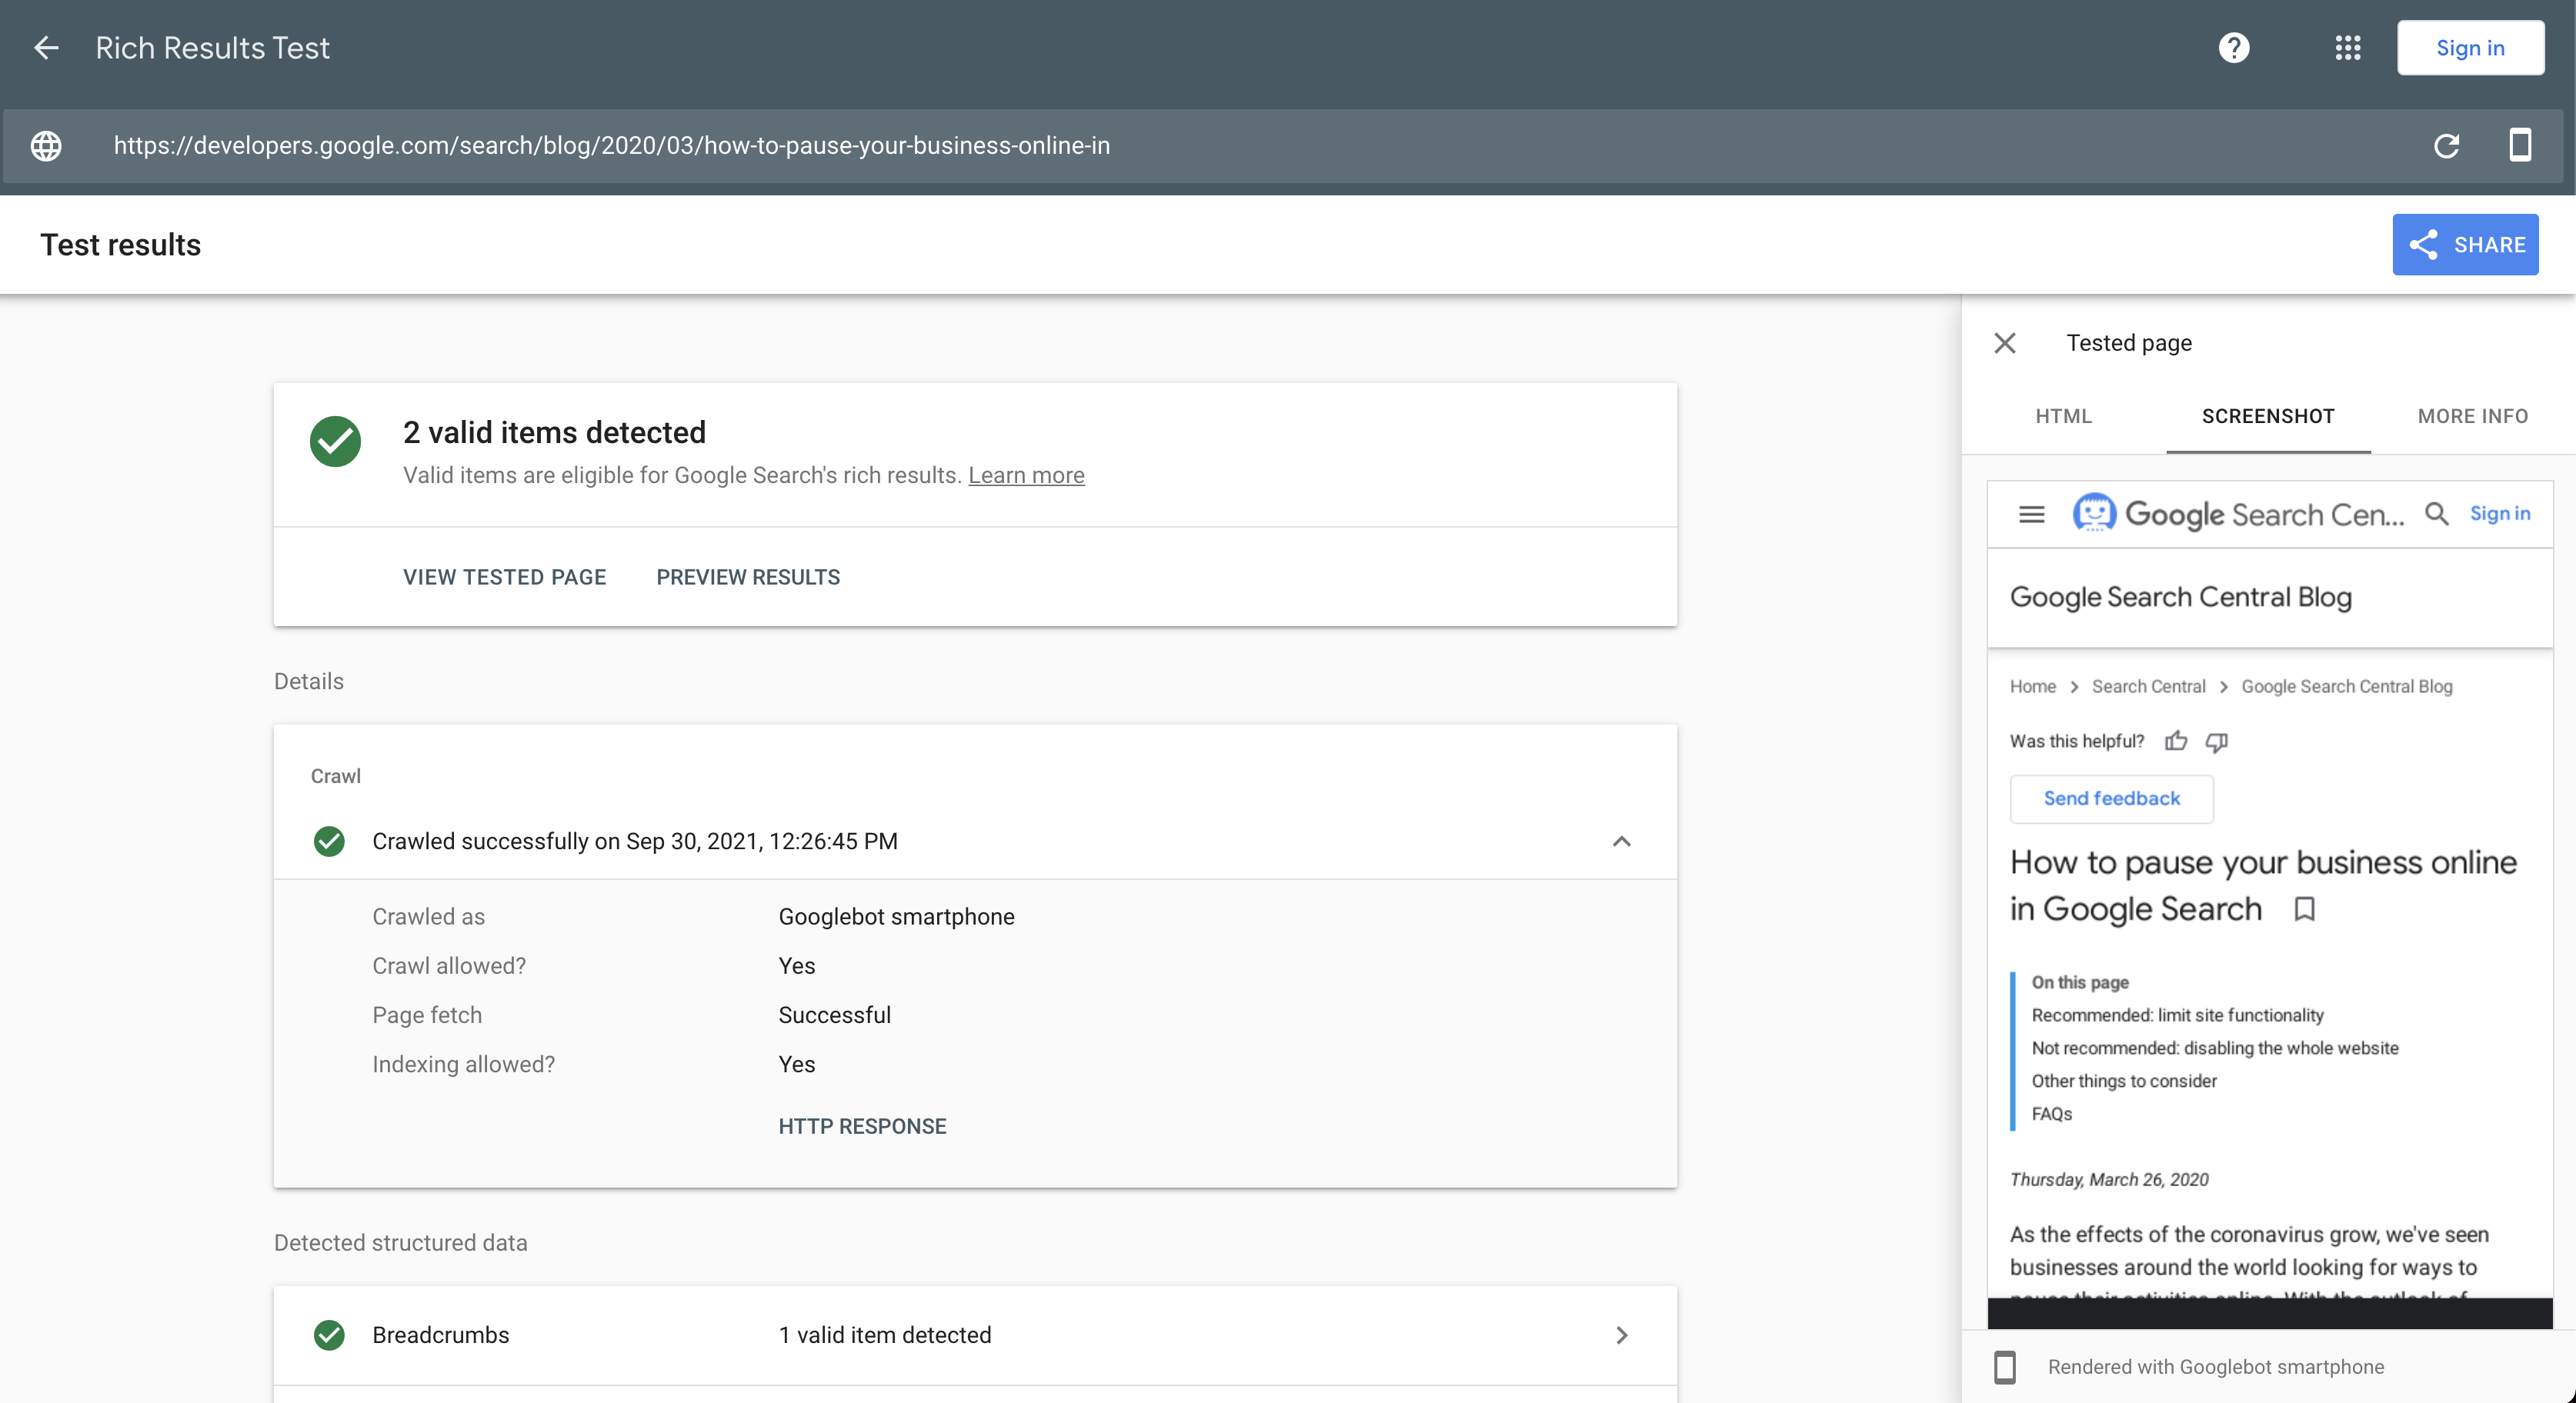Click the Preview Results button
Viewport: 2576px width, 1403px height.
tap(746, 577)
